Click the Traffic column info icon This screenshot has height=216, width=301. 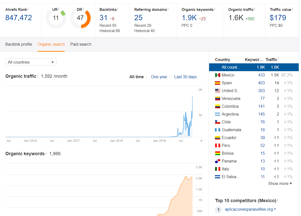(x=279, y=58)
